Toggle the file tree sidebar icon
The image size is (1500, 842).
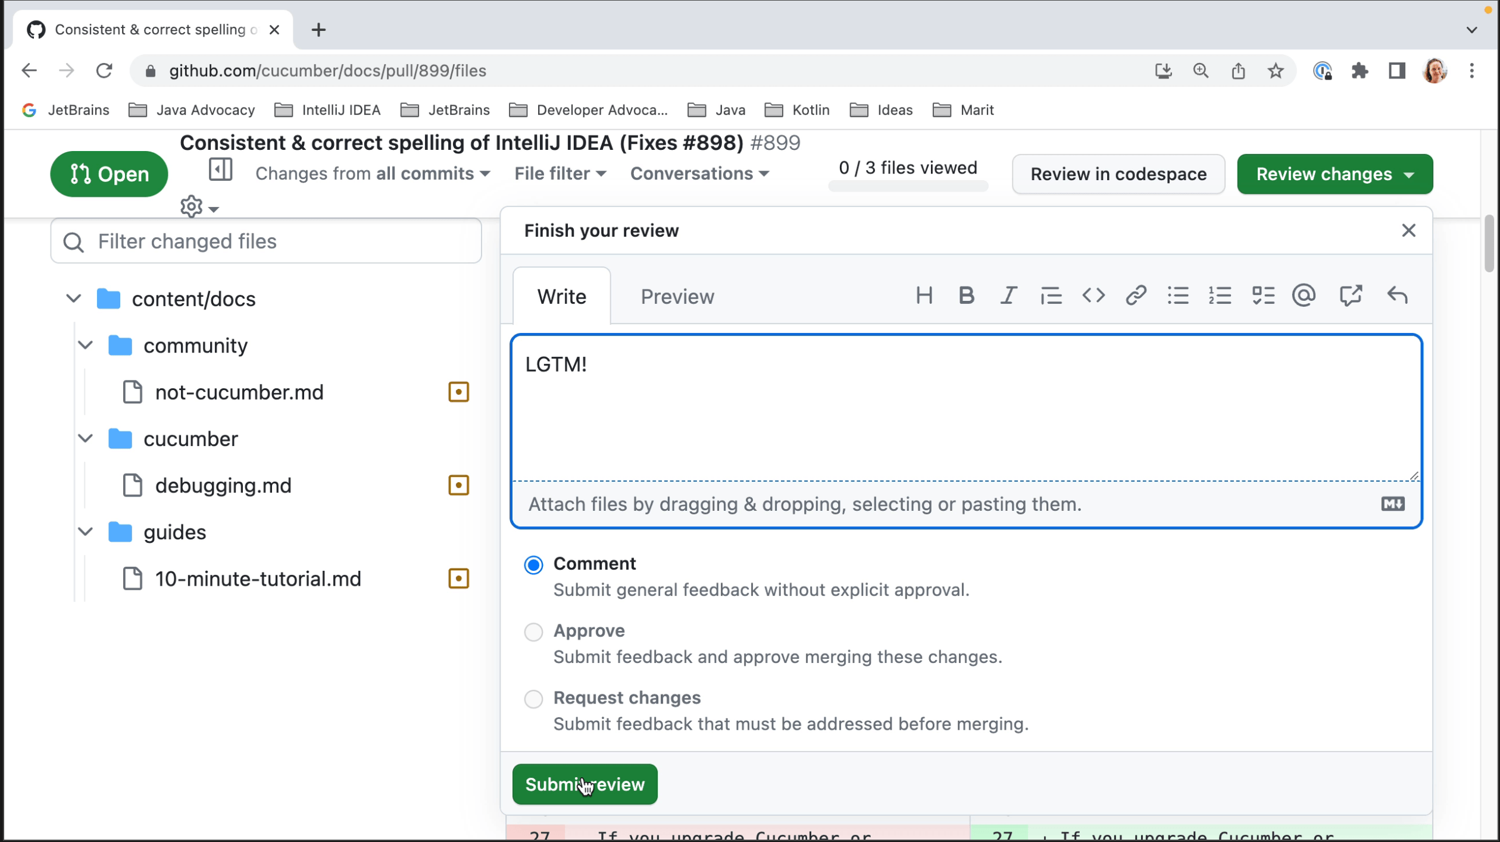point(220,170)
